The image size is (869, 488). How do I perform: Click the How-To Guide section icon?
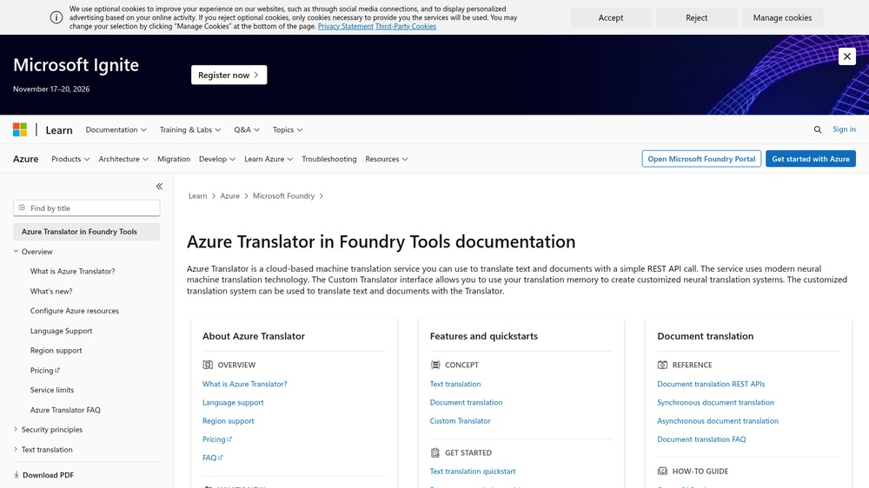(x=662, y=471)
